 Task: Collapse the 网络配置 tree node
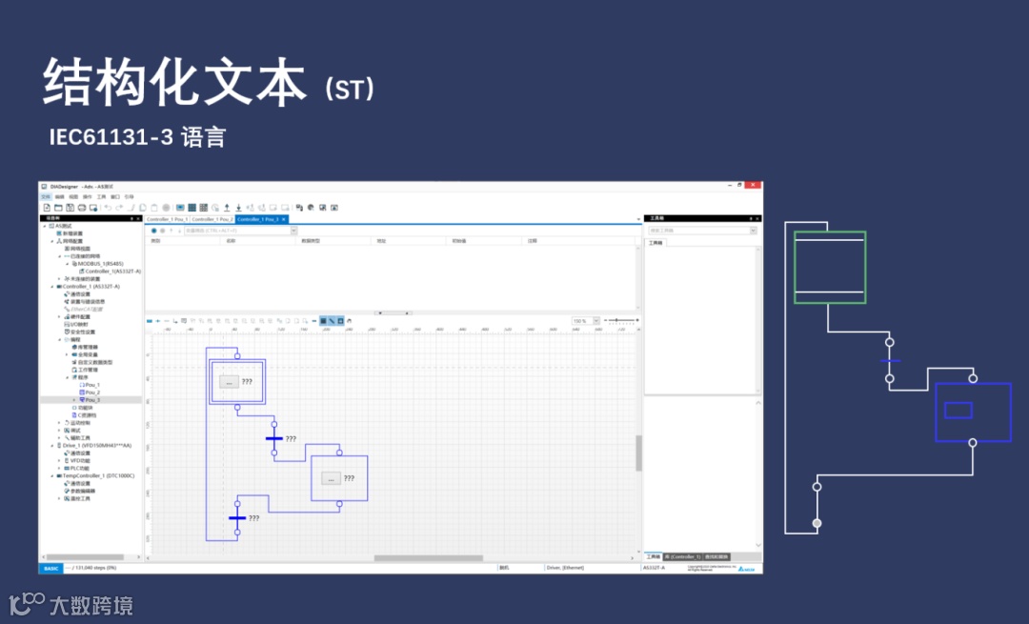(x=51, y=241)
